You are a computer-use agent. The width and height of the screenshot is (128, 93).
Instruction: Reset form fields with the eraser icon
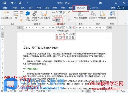[73, 27]
